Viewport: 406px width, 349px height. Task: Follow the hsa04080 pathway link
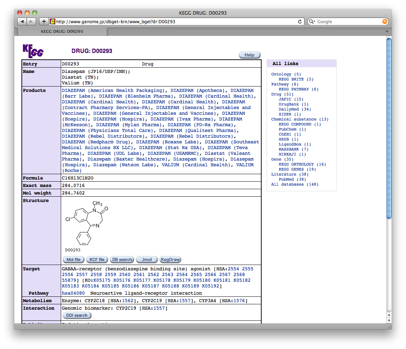point(73,293)
